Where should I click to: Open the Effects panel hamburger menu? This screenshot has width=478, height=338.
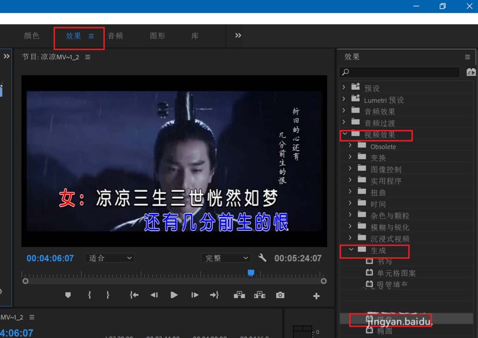[x=467, y=57]
